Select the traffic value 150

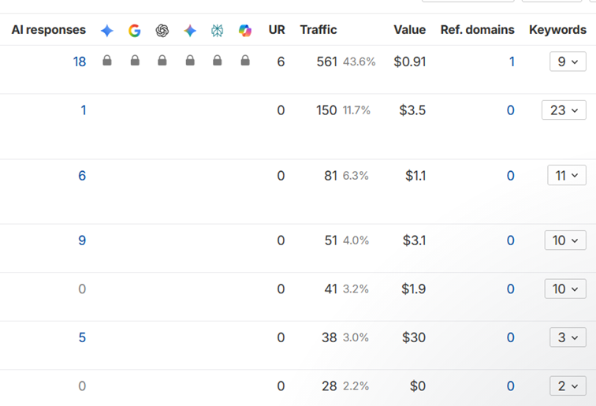326,110
